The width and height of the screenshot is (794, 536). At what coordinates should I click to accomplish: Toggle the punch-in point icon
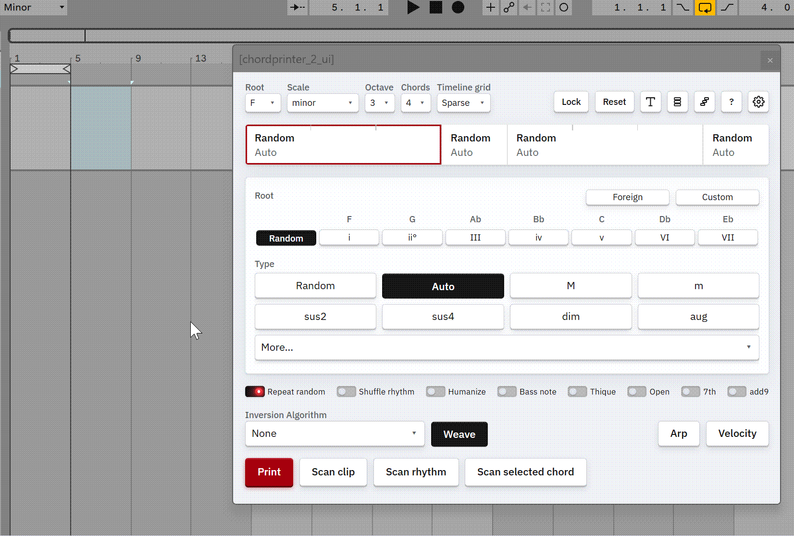click(x=682, y=7)
